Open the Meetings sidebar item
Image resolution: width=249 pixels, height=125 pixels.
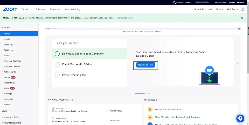tap(9, 45)
